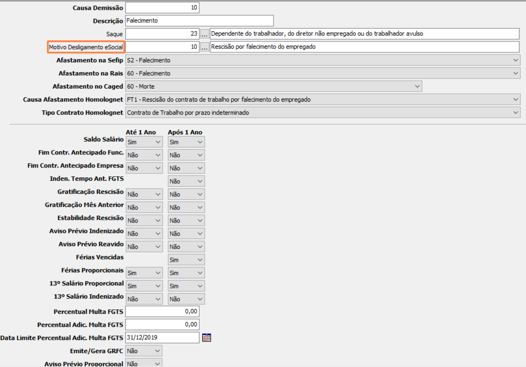The image size is (526, 367).
Task: Open Saldo Salário Até 1 Ano dropdown
Action: point(144,142)
